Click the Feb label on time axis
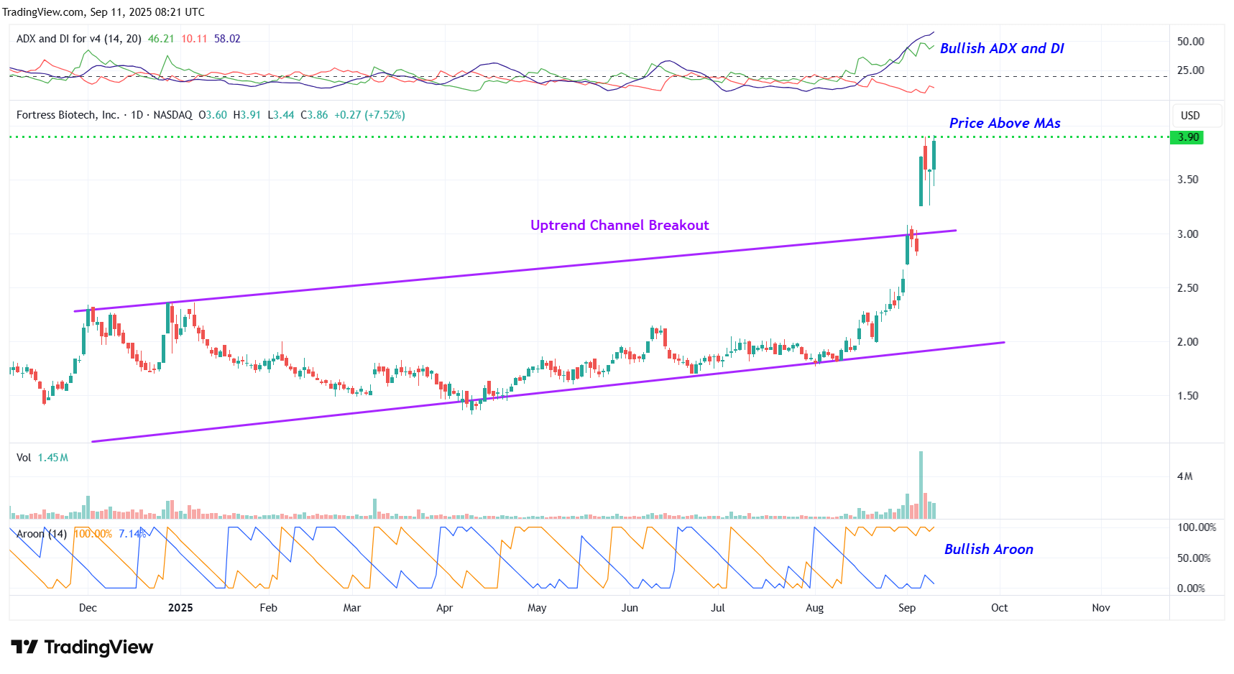The height and width of the screenshot is (674, 1234). click(268, 608)
